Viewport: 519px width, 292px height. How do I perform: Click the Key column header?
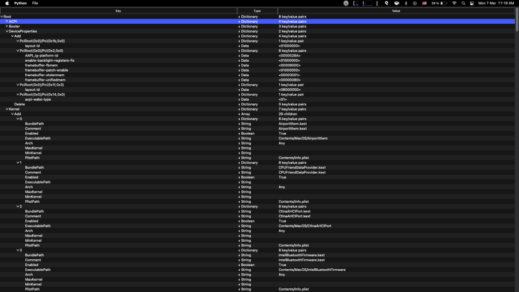coord(118,11)
